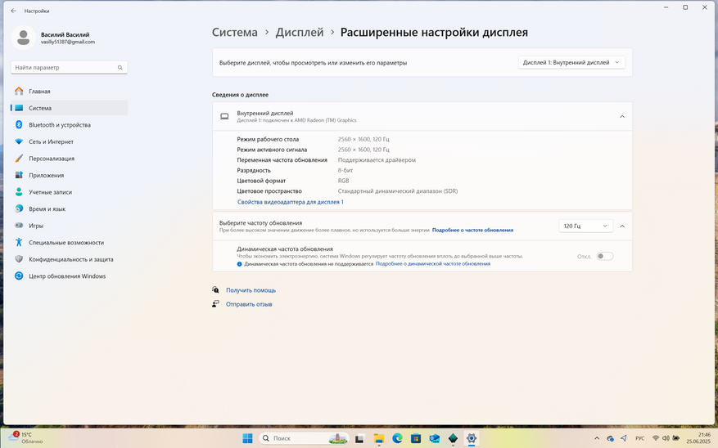Open Подробнее о динамической частоте обновления link
Image resolution: width=718 pixels, height=448 pixels.
pos(433,264)
